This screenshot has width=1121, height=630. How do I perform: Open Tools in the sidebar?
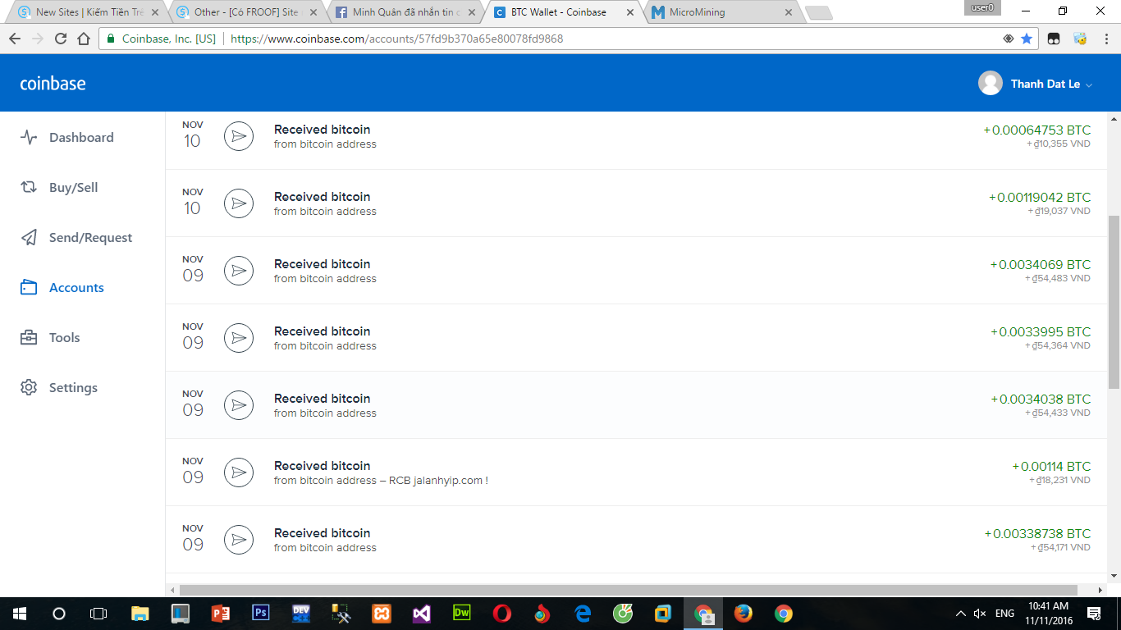point(50,338)
